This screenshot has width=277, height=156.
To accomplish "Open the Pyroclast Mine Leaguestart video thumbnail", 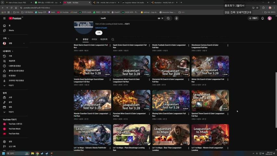I will pos(132,100).
